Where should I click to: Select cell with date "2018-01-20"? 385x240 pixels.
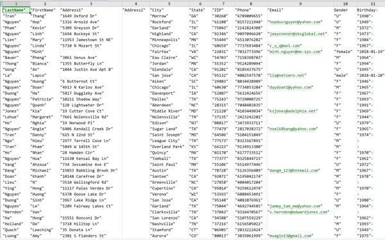(x=371, y=76)
